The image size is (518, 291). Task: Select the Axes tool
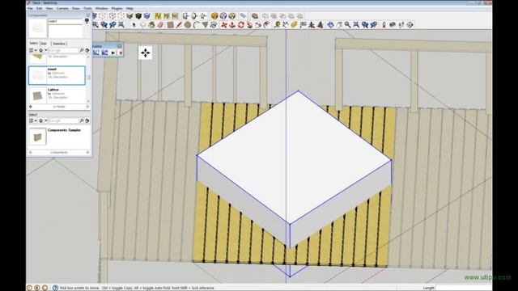[x=312, y=25]
